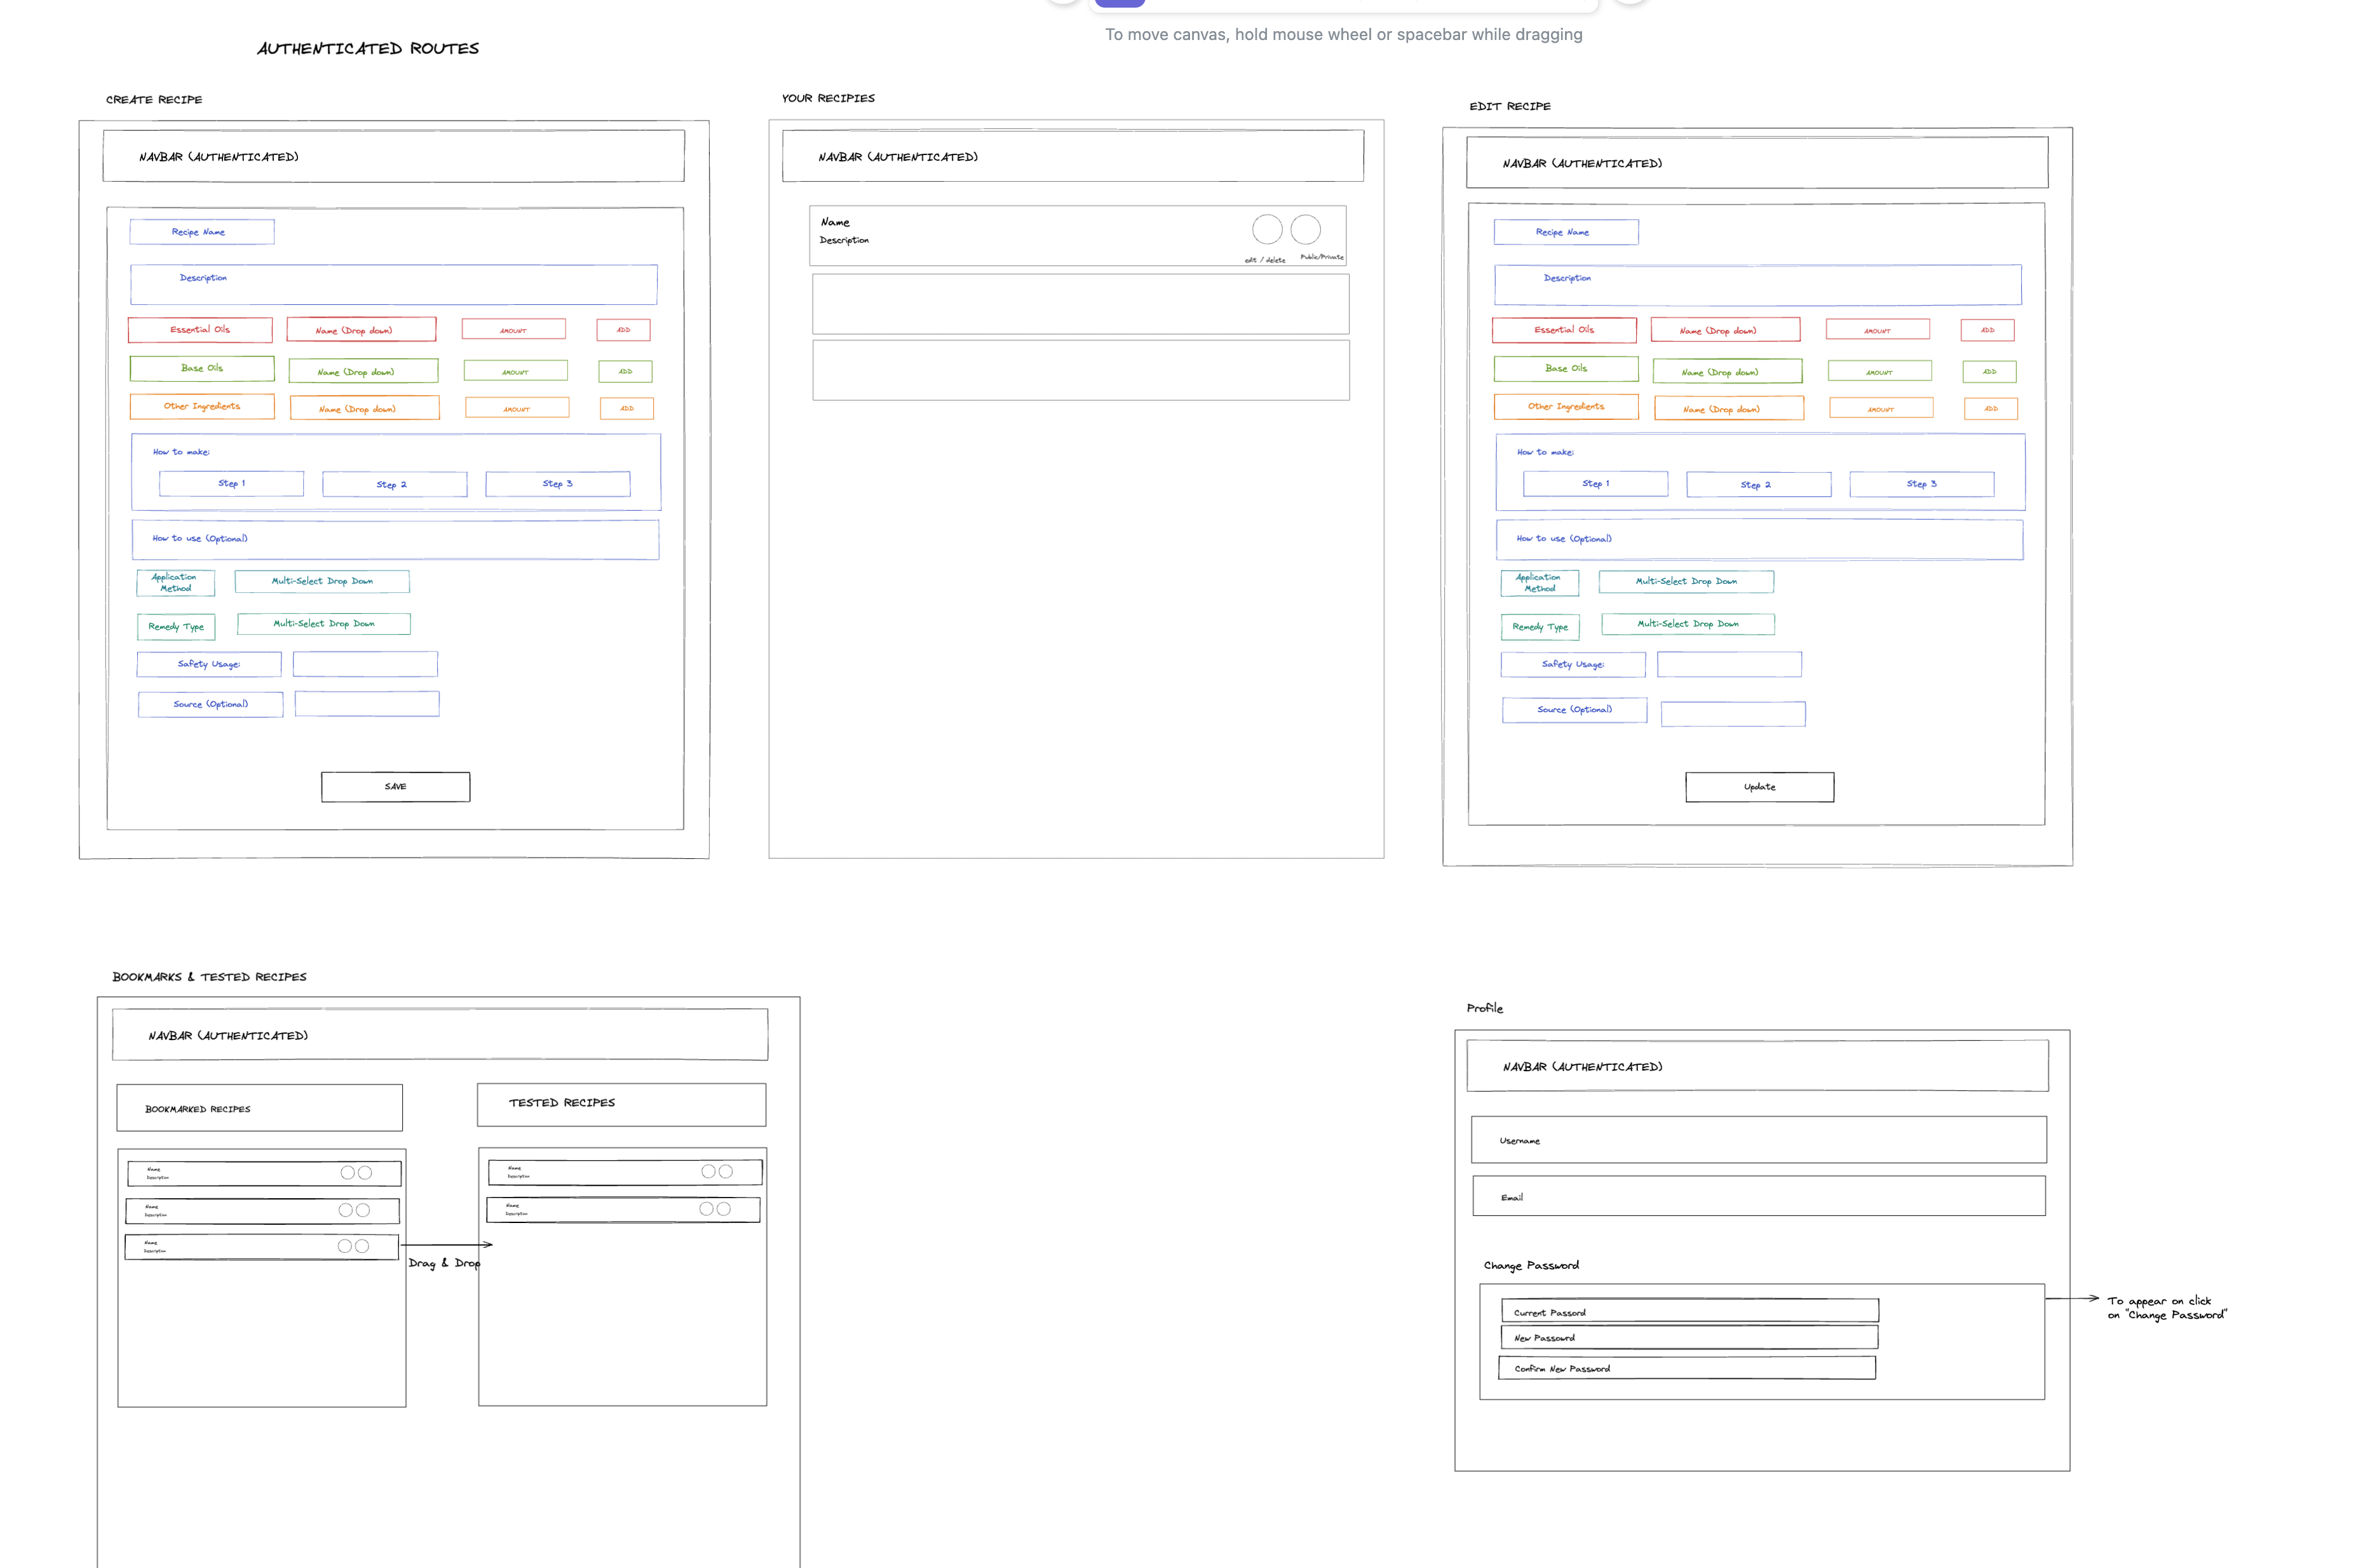Select the Drag & Drop label

coord(444,1263)
